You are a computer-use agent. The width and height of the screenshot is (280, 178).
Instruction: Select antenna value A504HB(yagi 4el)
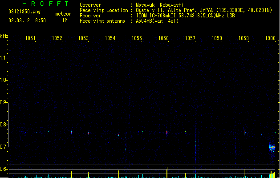click(157, 21)
